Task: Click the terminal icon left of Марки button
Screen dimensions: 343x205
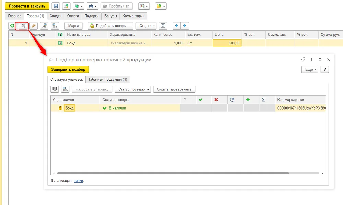Action: [55, 26]
